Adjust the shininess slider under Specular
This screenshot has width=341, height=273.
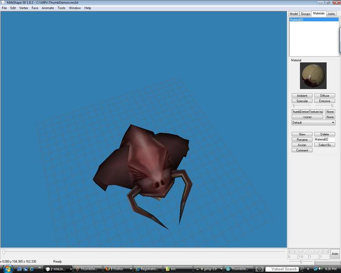(302, 106)
